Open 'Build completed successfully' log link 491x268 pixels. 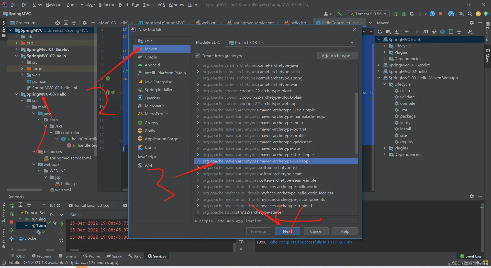point(310,242)
